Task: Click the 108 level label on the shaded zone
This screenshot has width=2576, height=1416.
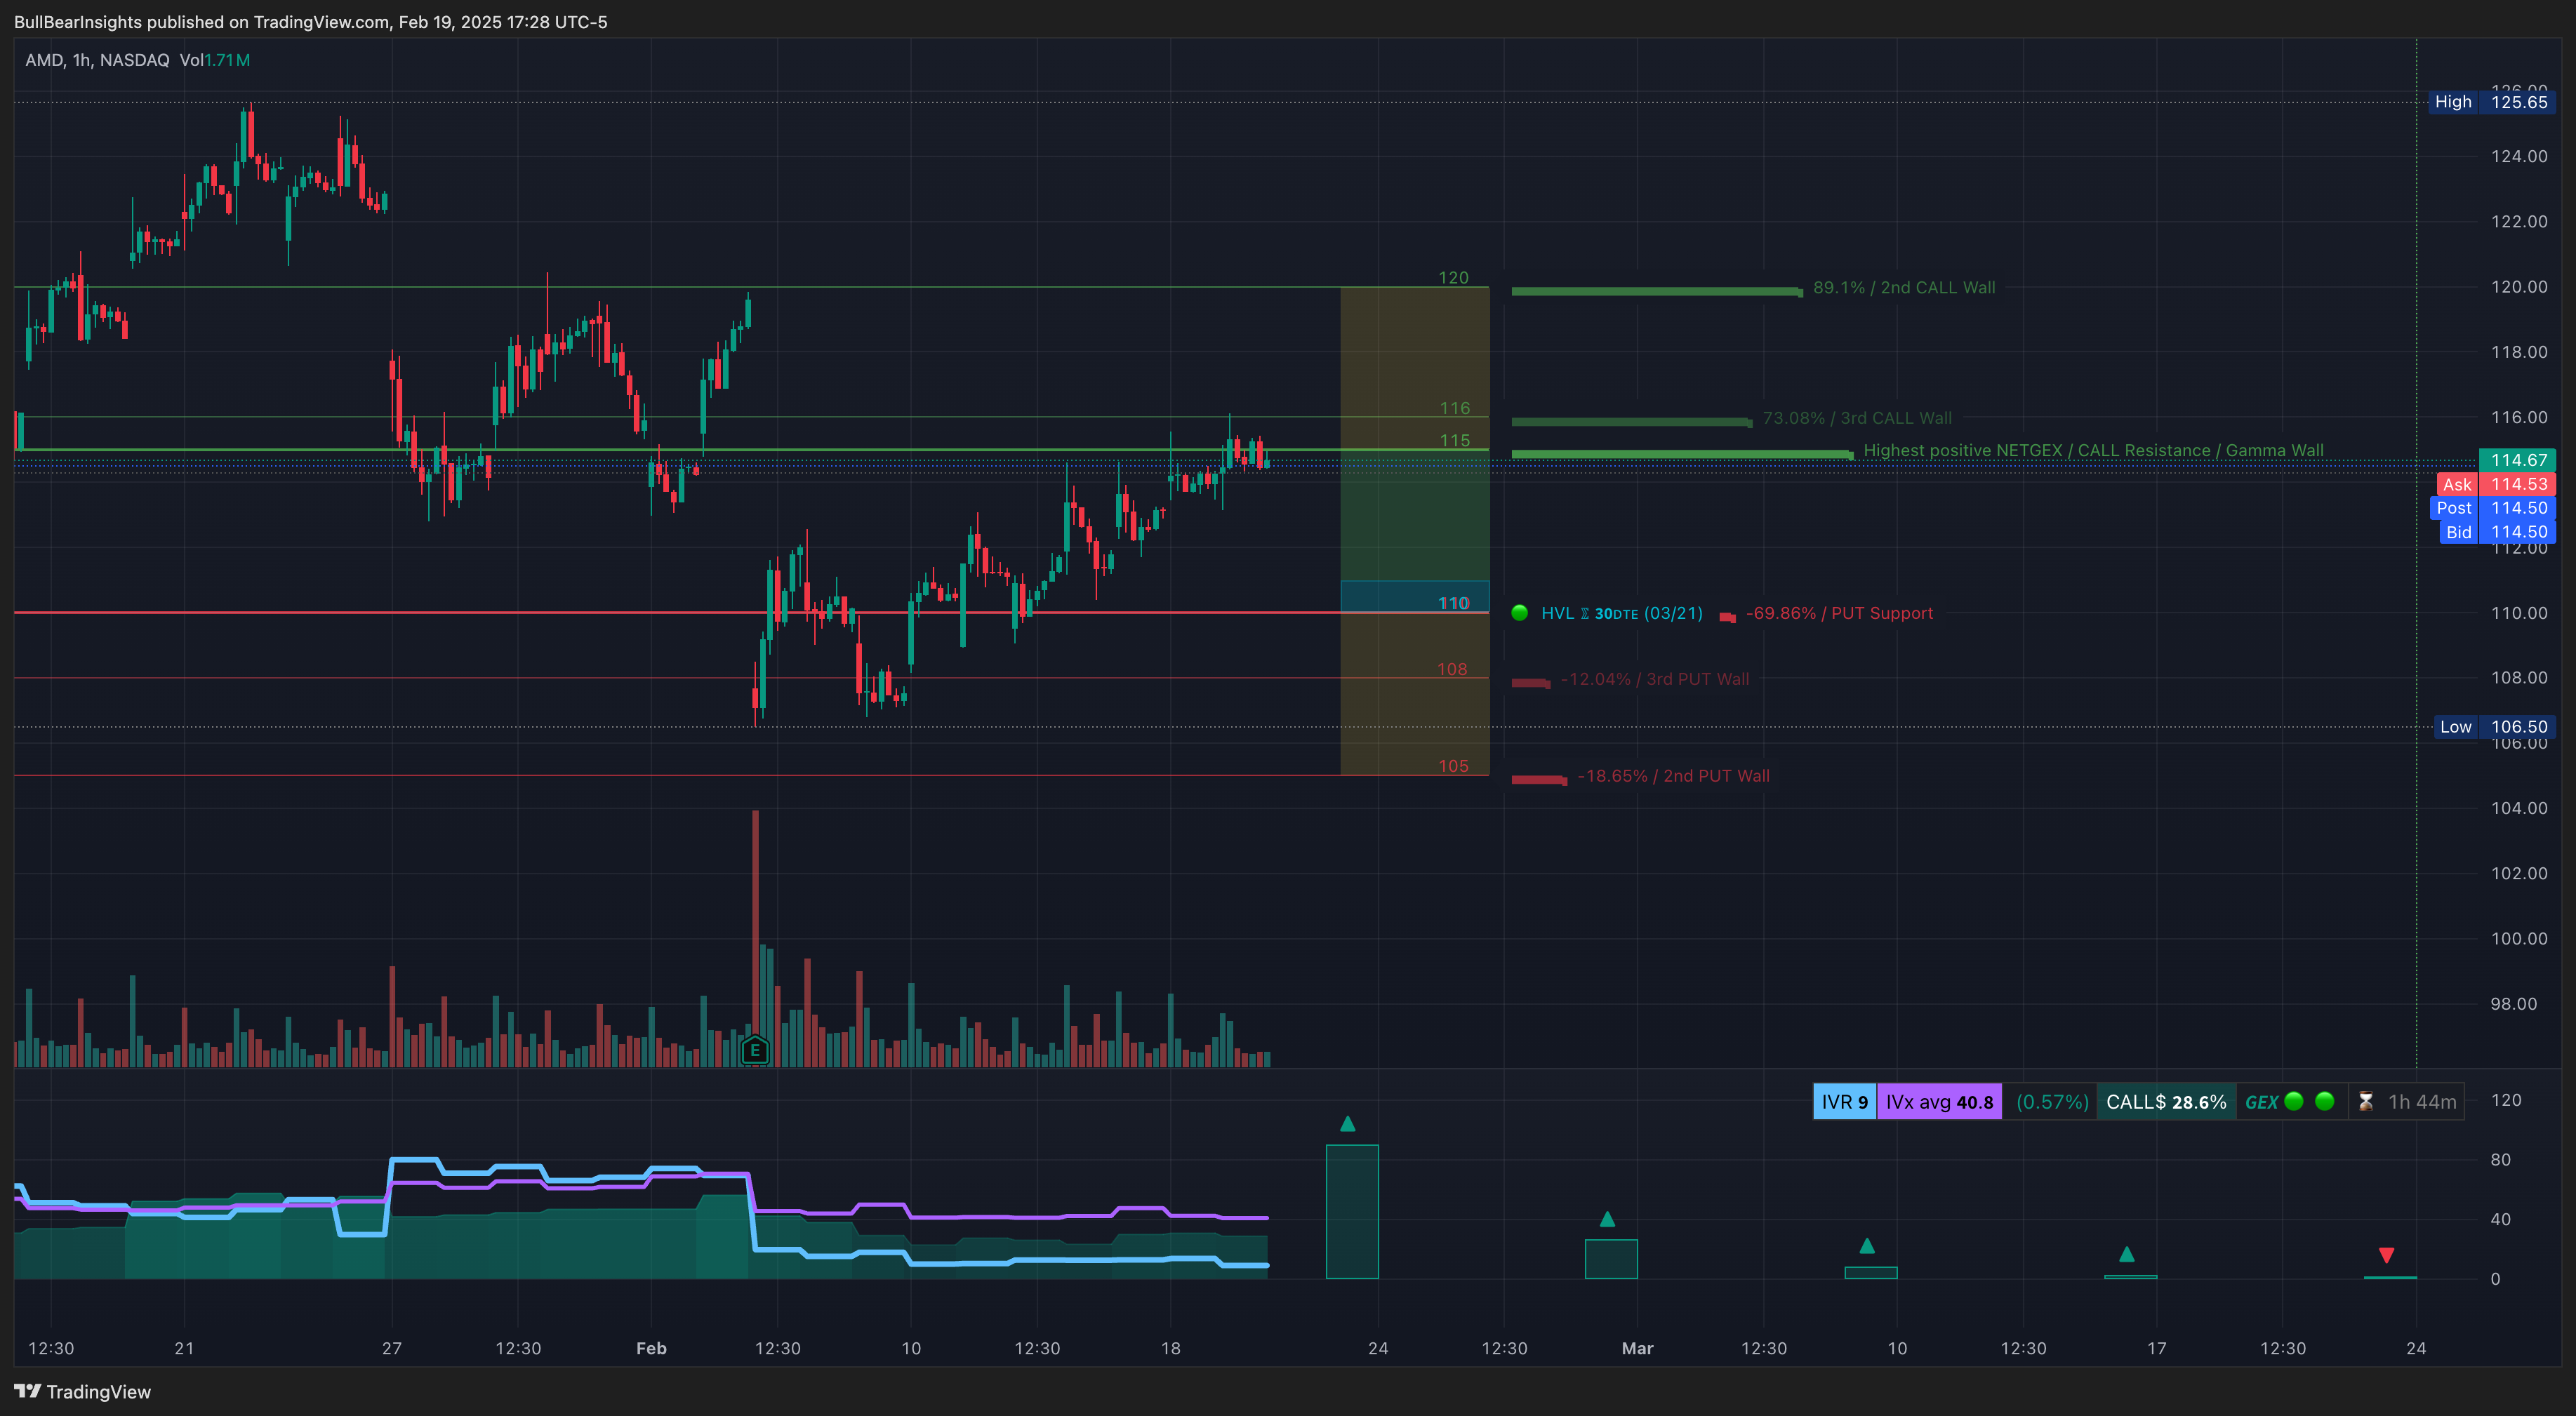Action: [x=1452, y=669]
